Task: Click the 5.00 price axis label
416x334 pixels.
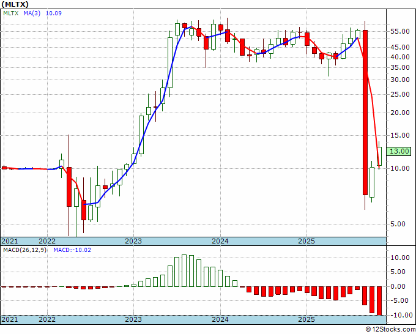Action: [398, 224]
